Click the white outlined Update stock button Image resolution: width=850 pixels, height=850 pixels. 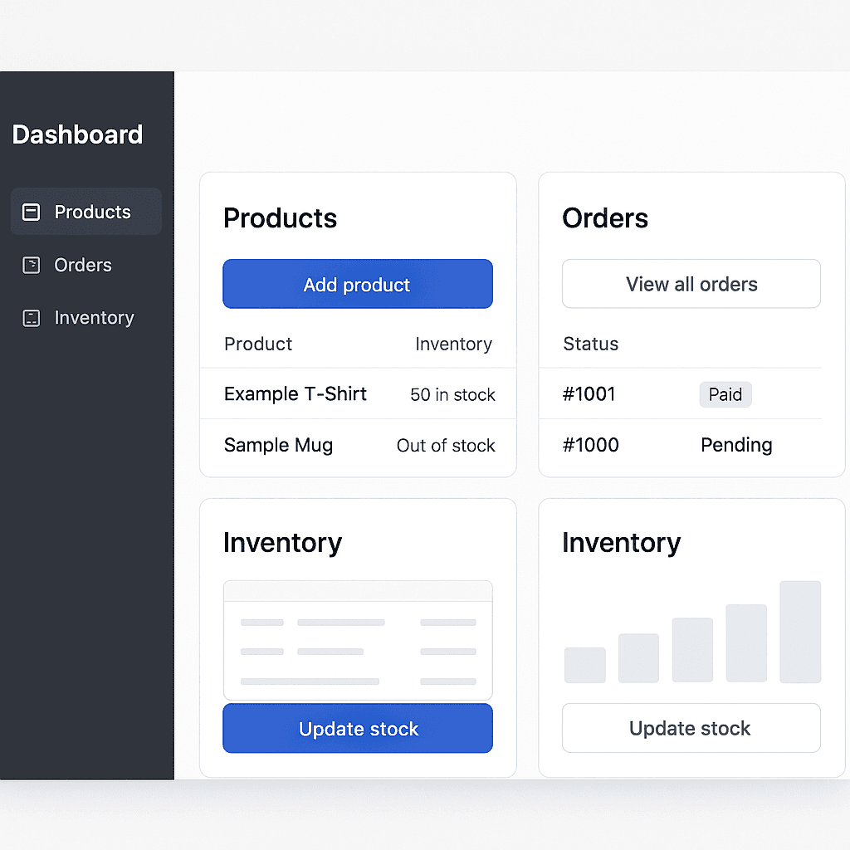(x=691, y=728)
